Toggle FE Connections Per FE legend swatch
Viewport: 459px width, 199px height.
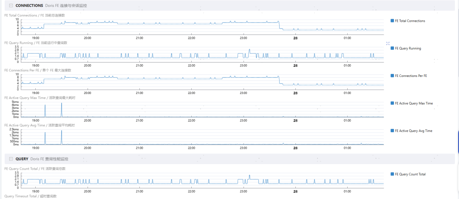click(392, 76)
